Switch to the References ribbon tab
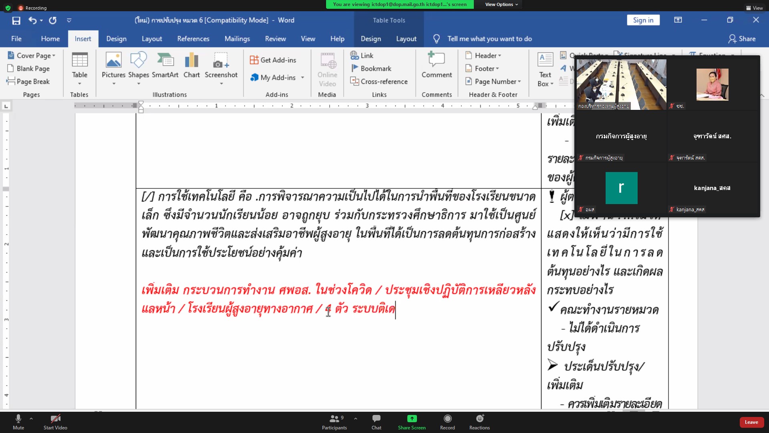This screenshot has height=433, width=769. click(193, 39)
